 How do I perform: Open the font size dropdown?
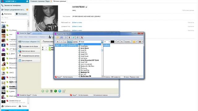tap(109, 42)
